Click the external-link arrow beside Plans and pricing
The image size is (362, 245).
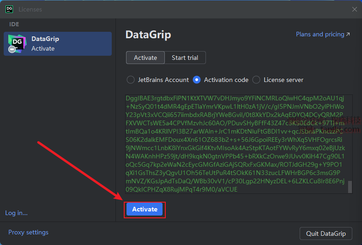(348, 35)
